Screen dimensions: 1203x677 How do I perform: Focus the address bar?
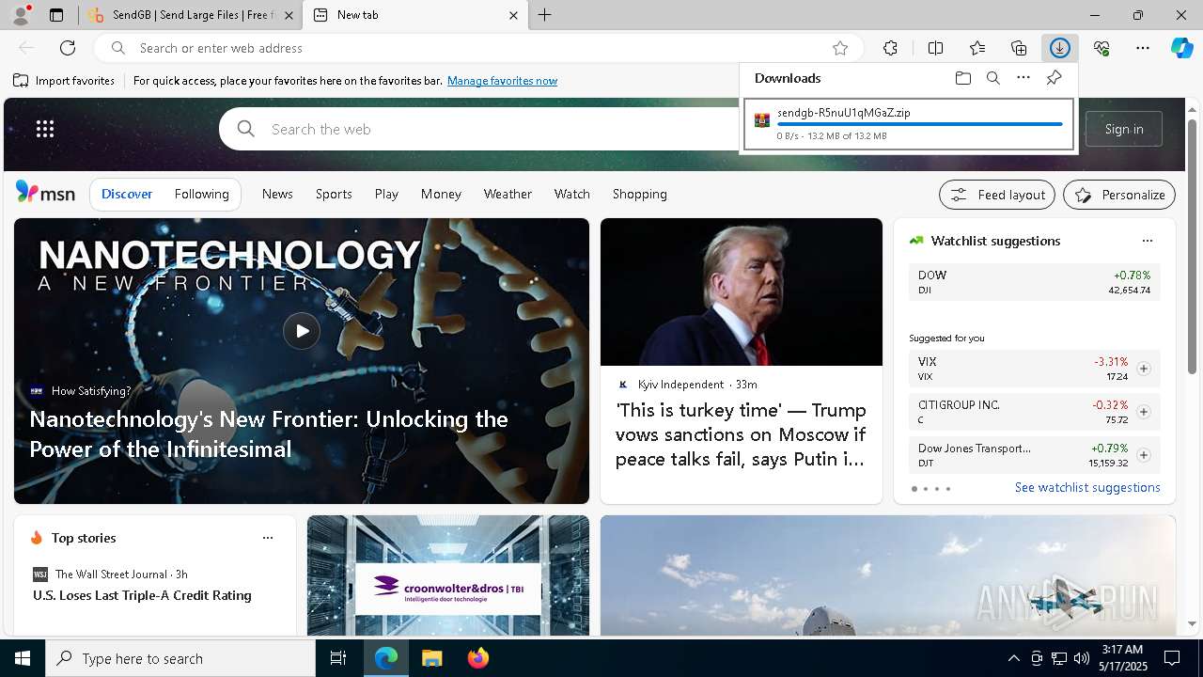pos(479,48)
